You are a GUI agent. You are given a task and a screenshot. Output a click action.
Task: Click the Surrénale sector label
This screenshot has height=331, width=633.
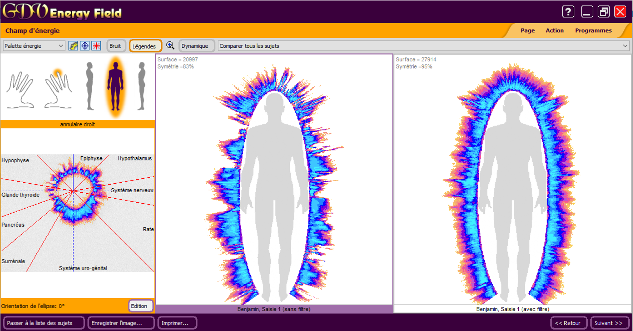(13, 261)
